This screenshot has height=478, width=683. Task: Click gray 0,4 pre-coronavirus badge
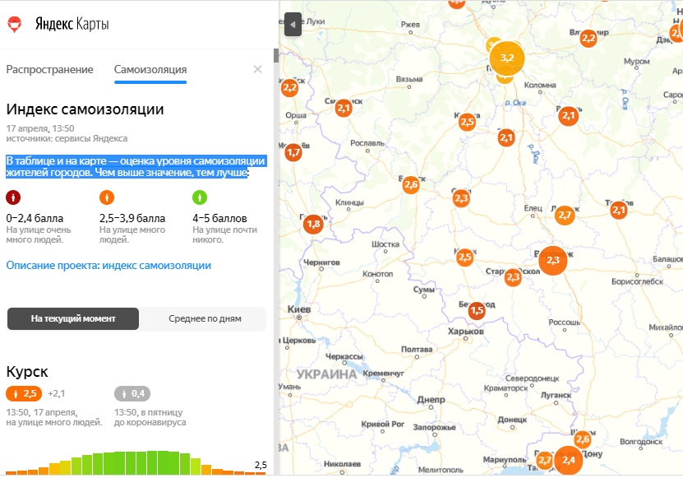pyautogui.click(x=132, y=394)
